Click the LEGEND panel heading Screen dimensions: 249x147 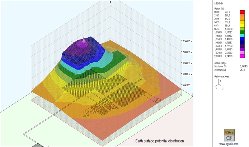pos(219,3)
